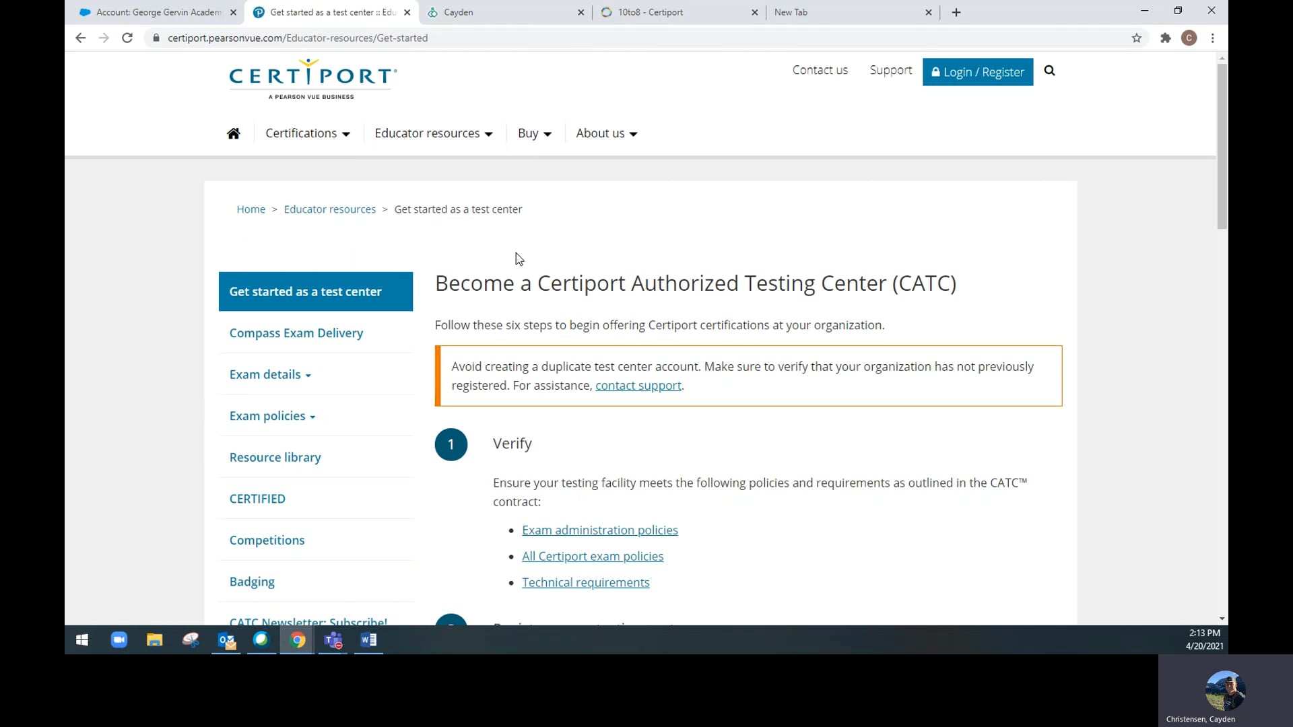Image resolution: width=1293 pixels, height=727 pixels.
Task: Open the Chrome three-dot menu
Action: point(1213,38)
